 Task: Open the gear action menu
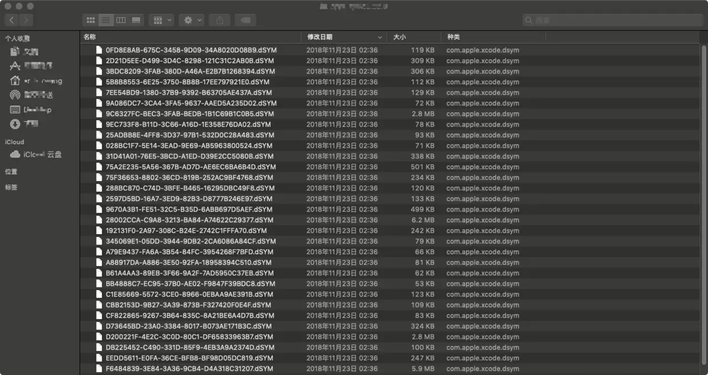point(191,20)
